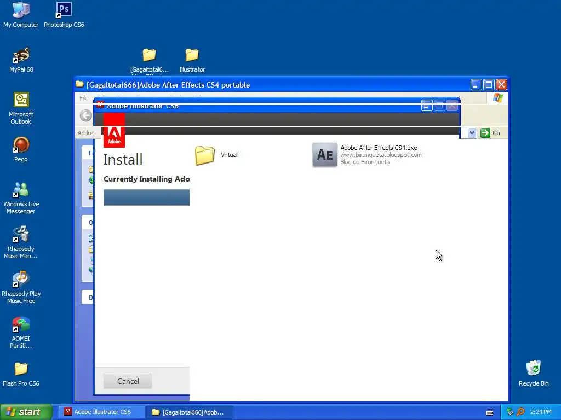
Task: Click Windows flag logo in Explorer
Action: pos(497,98)
